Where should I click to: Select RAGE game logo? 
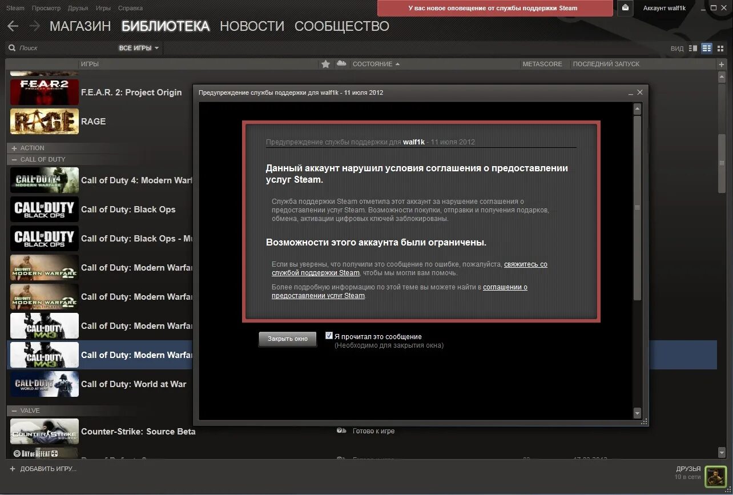click(45, 122)
